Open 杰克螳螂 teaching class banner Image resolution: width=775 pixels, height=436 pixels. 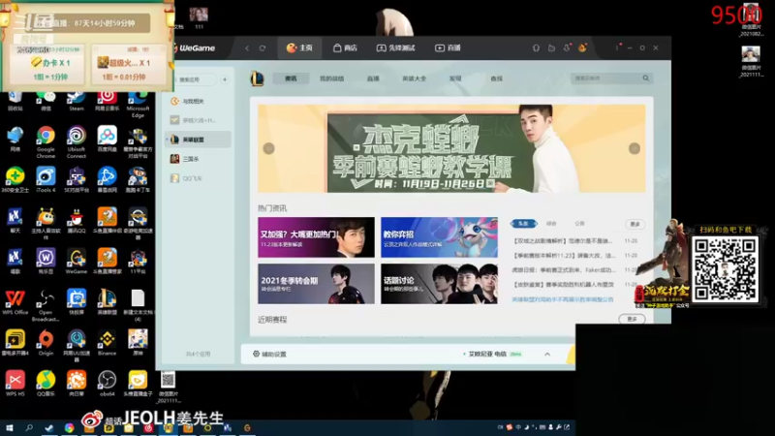coord(451,148)
